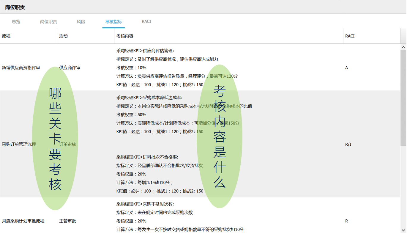Viewport: 407px width, 234px height.
Task: Click the 采购成本降低达成率 KPI heading
Action: tap(149, 98)
